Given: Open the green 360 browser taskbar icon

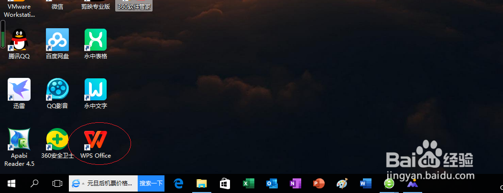Looking at the screenshot, I should (x=389, y=183).
